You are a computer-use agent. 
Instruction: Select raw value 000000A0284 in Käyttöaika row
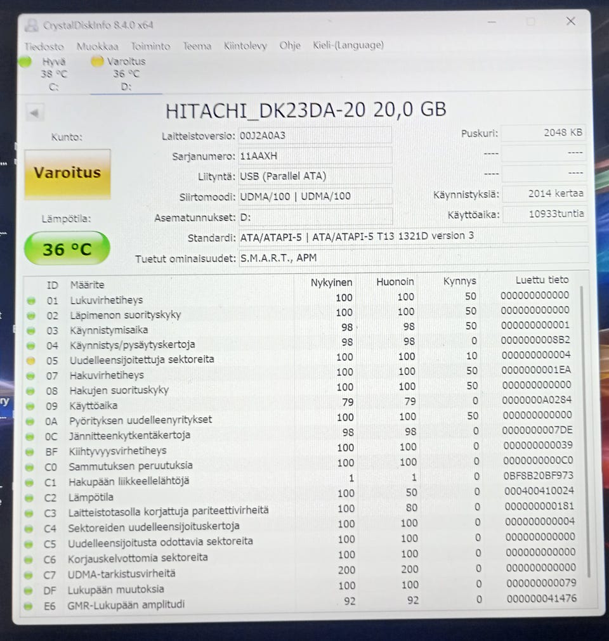click(537, 400)
